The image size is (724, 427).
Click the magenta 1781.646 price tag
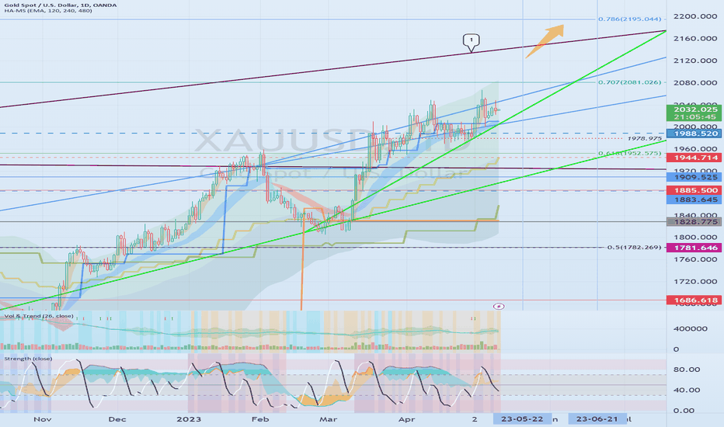point(695,248)
